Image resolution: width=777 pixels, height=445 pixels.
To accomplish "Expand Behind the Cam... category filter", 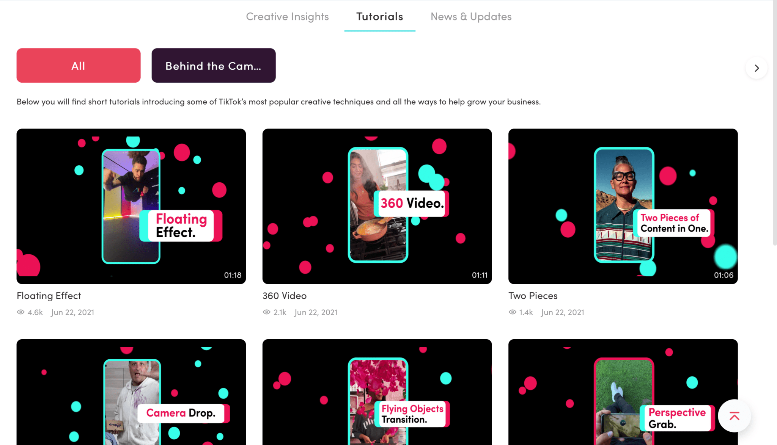I will point(214,65).
